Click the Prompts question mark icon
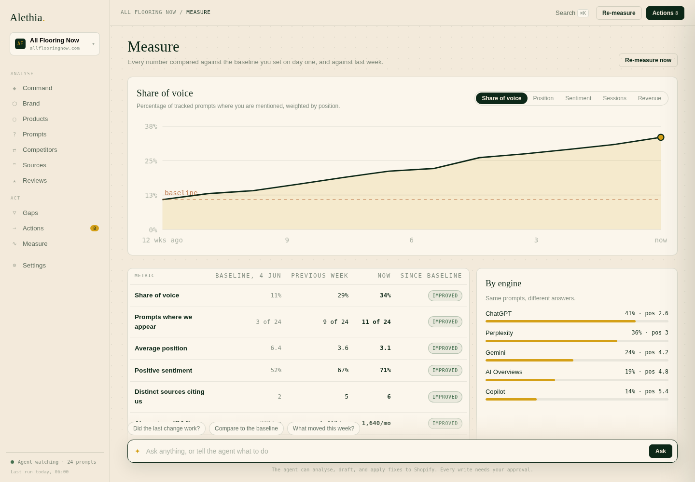 coord(14,134)
